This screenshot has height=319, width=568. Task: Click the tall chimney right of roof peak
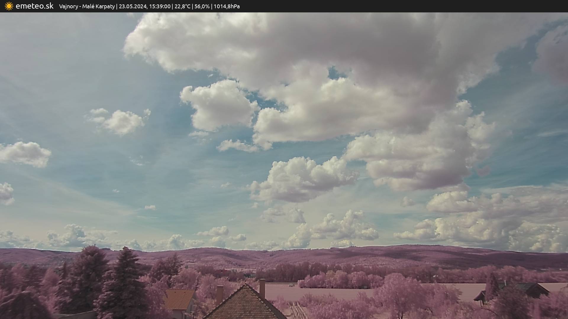262,288
